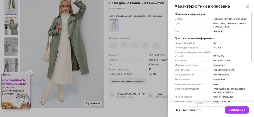The height and width of the screenshot is (117, 254).
Task: Close the Характеристики и описание panel
Action: click(x=247, y=7)
